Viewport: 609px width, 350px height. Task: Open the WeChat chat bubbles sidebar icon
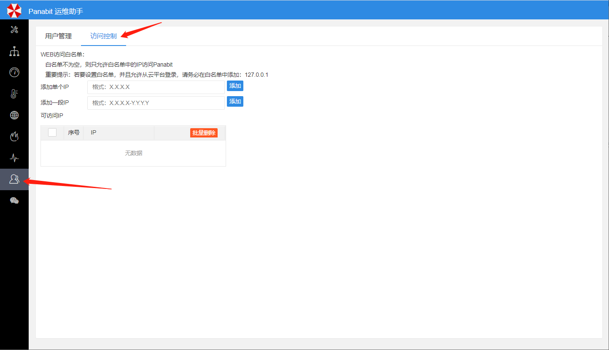pyautogui.click(x=14, y=201)
